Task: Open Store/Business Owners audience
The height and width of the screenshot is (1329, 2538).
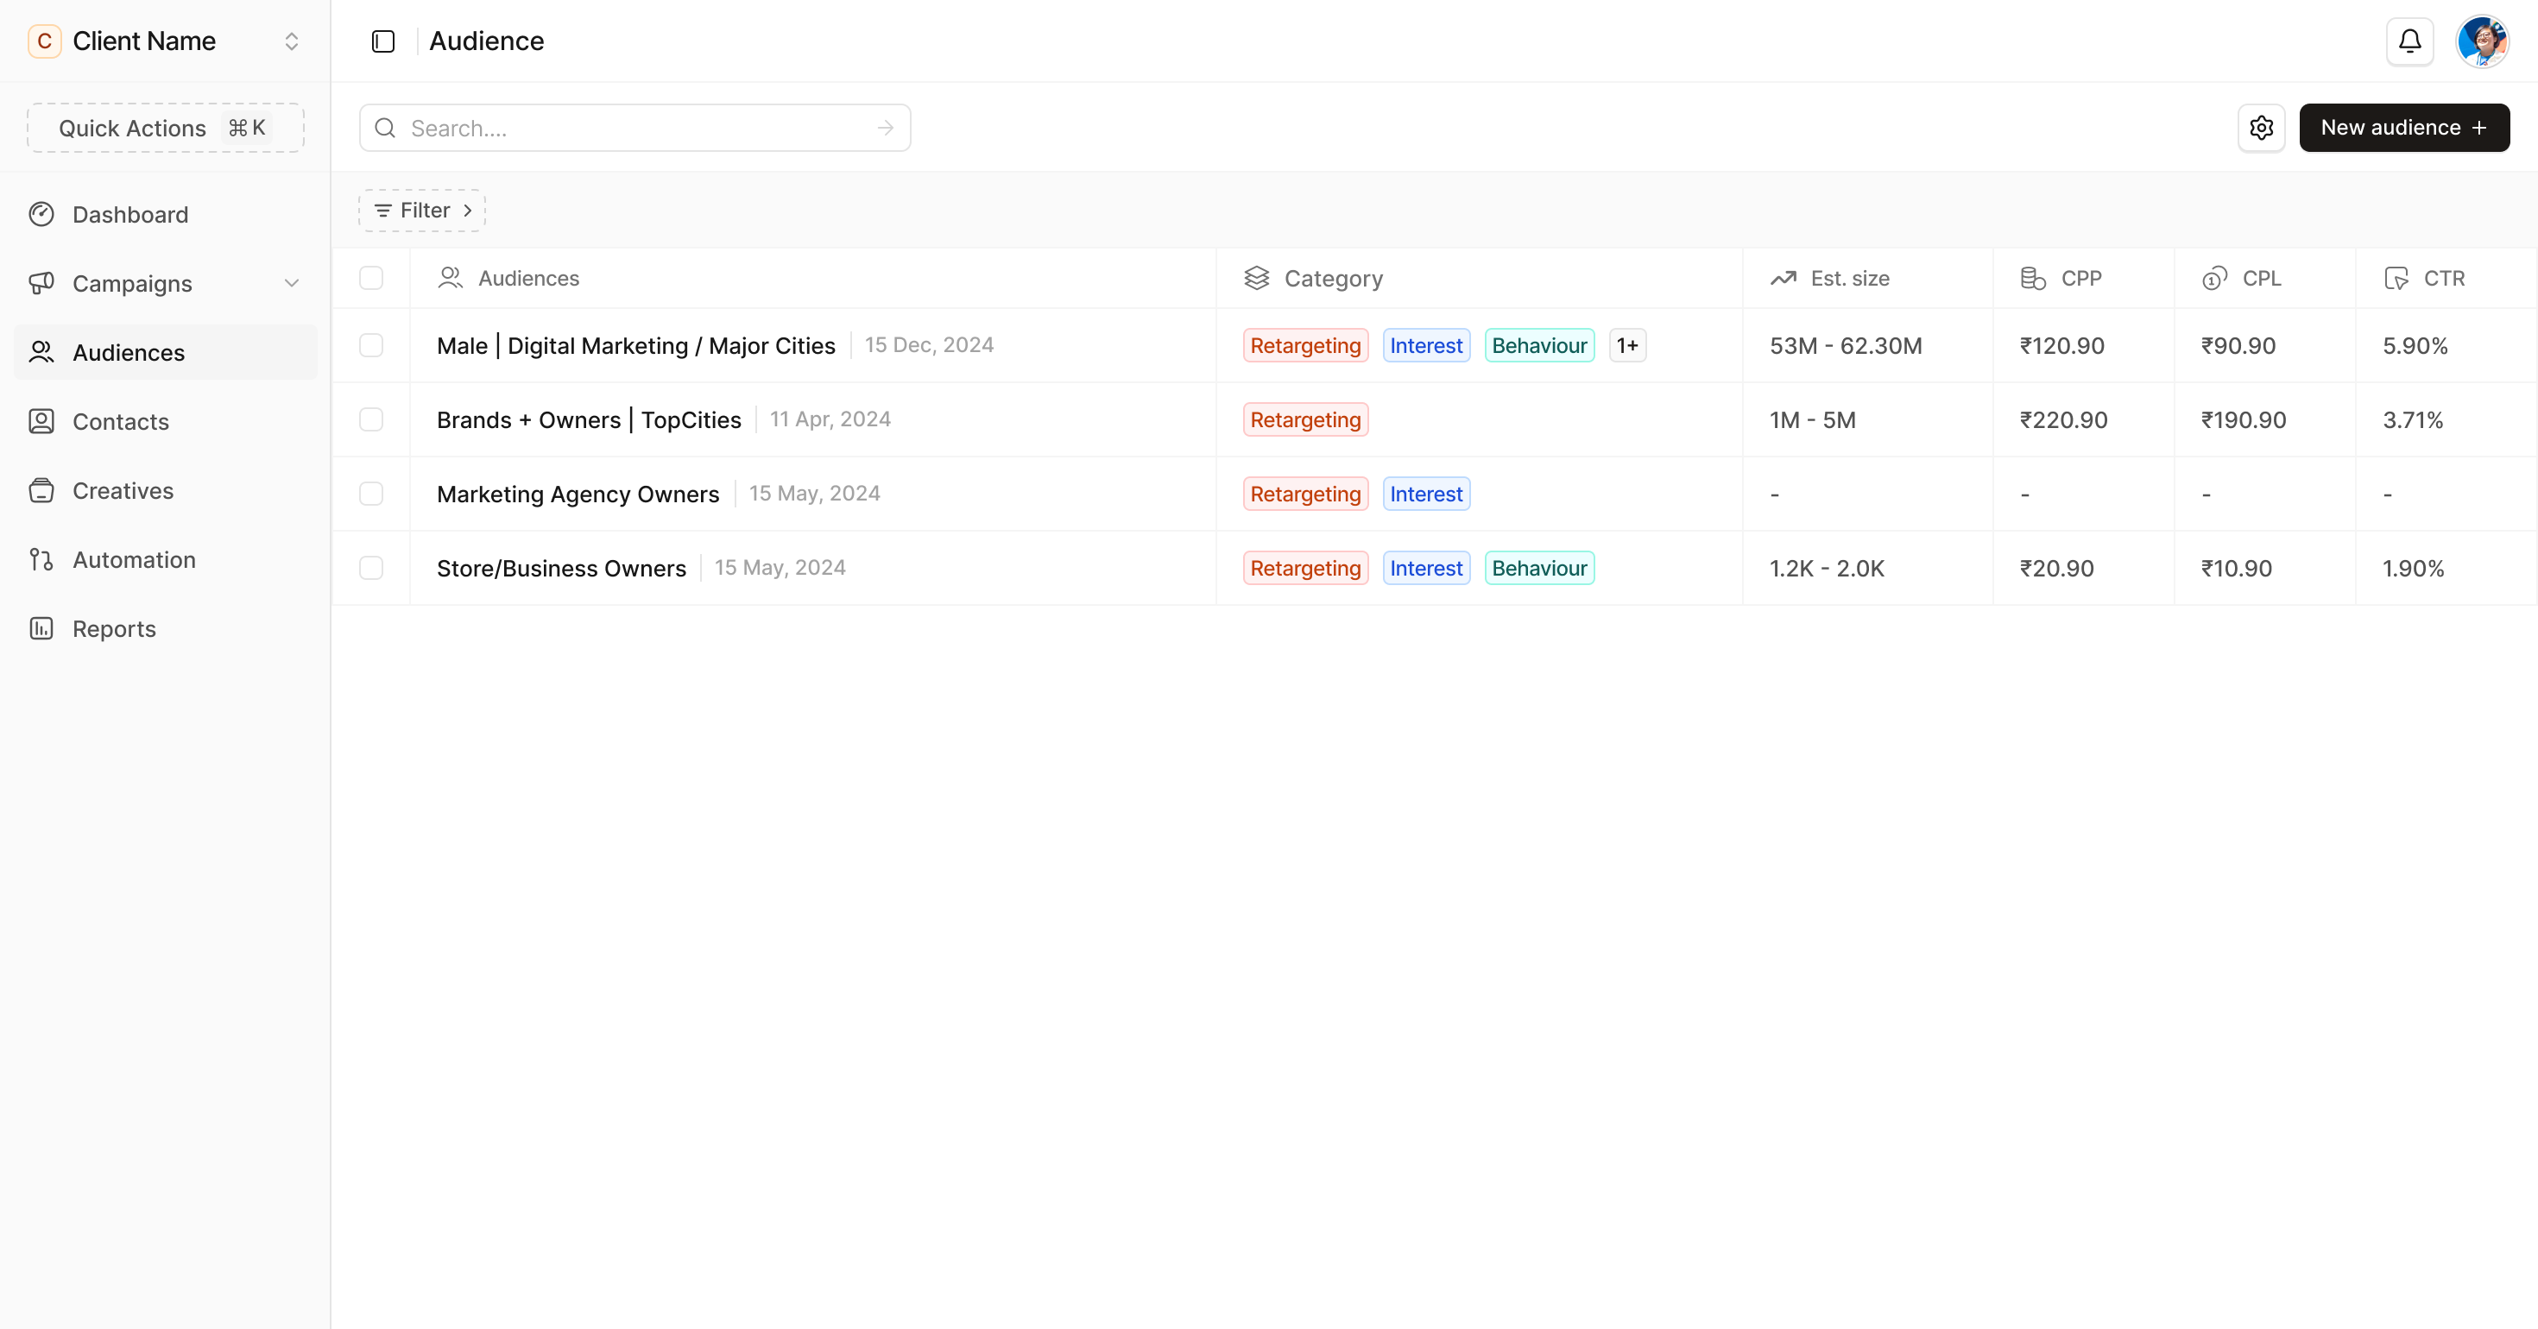Action: (x=560, y=569)
